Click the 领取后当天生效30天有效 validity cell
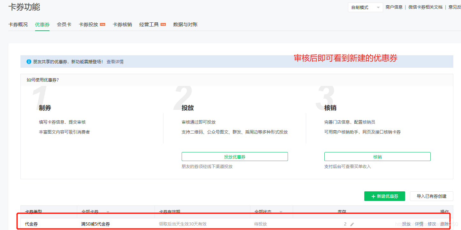The height and width of the screenshot is (230, 461). point(183,224)
